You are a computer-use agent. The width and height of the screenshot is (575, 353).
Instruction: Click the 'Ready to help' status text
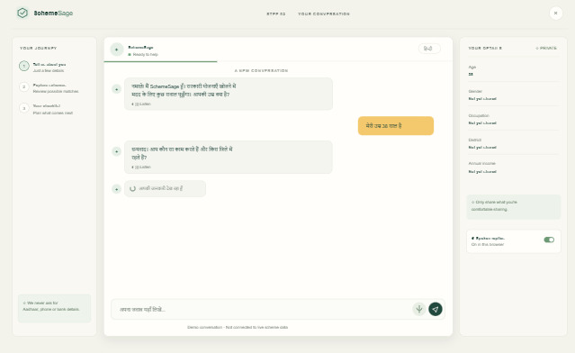[145, 54]
